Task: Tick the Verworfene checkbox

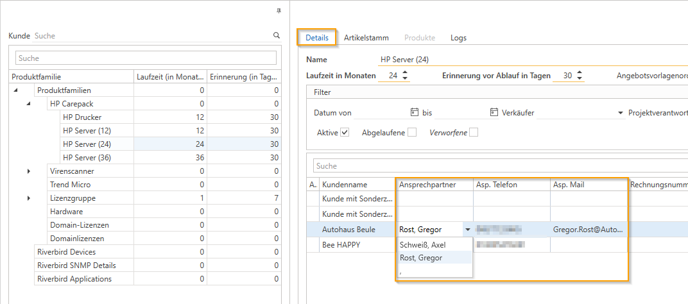Action: [474, 133]
